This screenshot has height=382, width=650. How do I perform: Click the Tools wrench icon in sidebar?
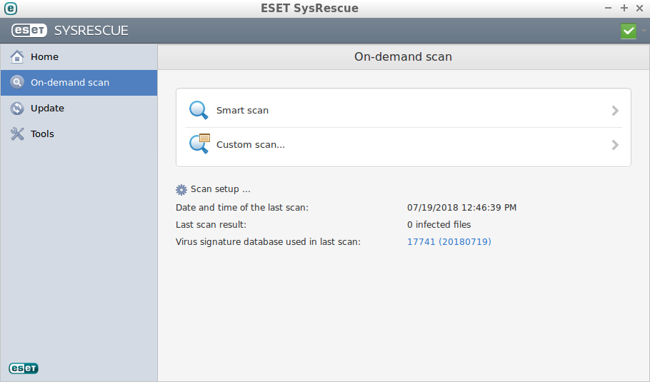pos(17,134)
